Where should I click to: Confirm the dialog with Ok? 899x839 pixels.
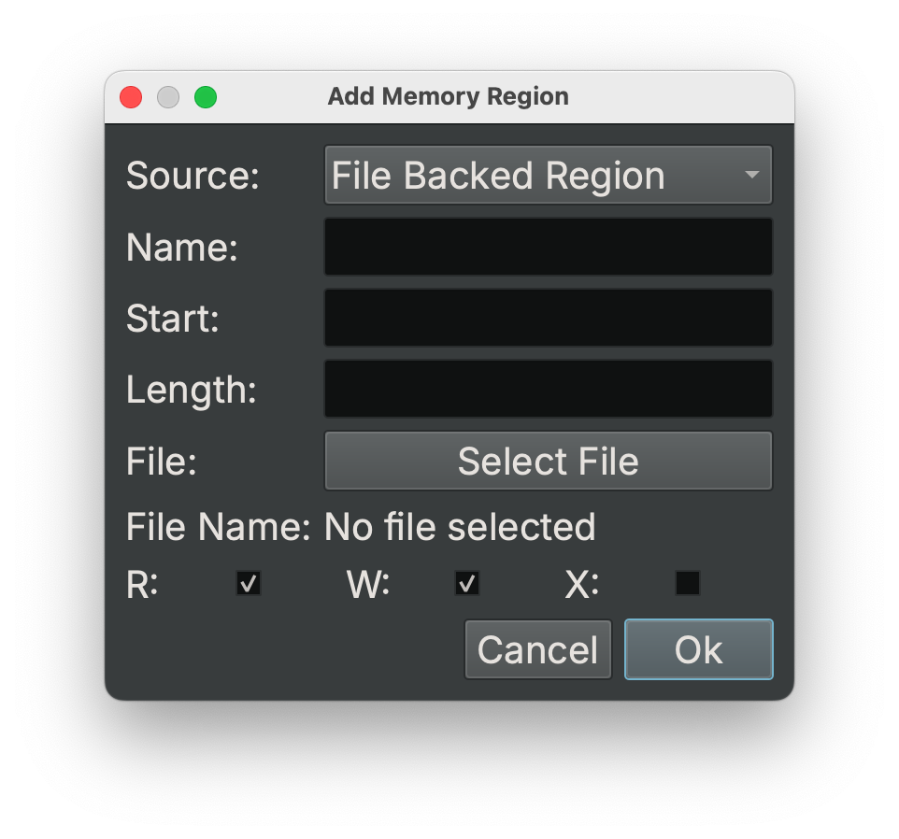698,648
